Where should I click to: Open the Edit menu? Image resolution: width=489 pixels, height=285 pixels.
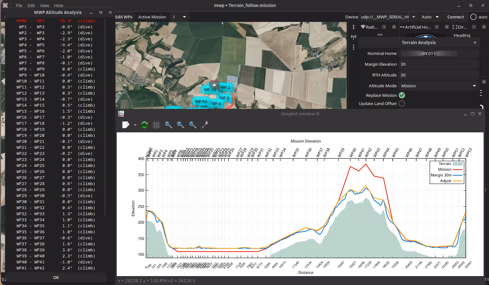[x=31, y=5]
